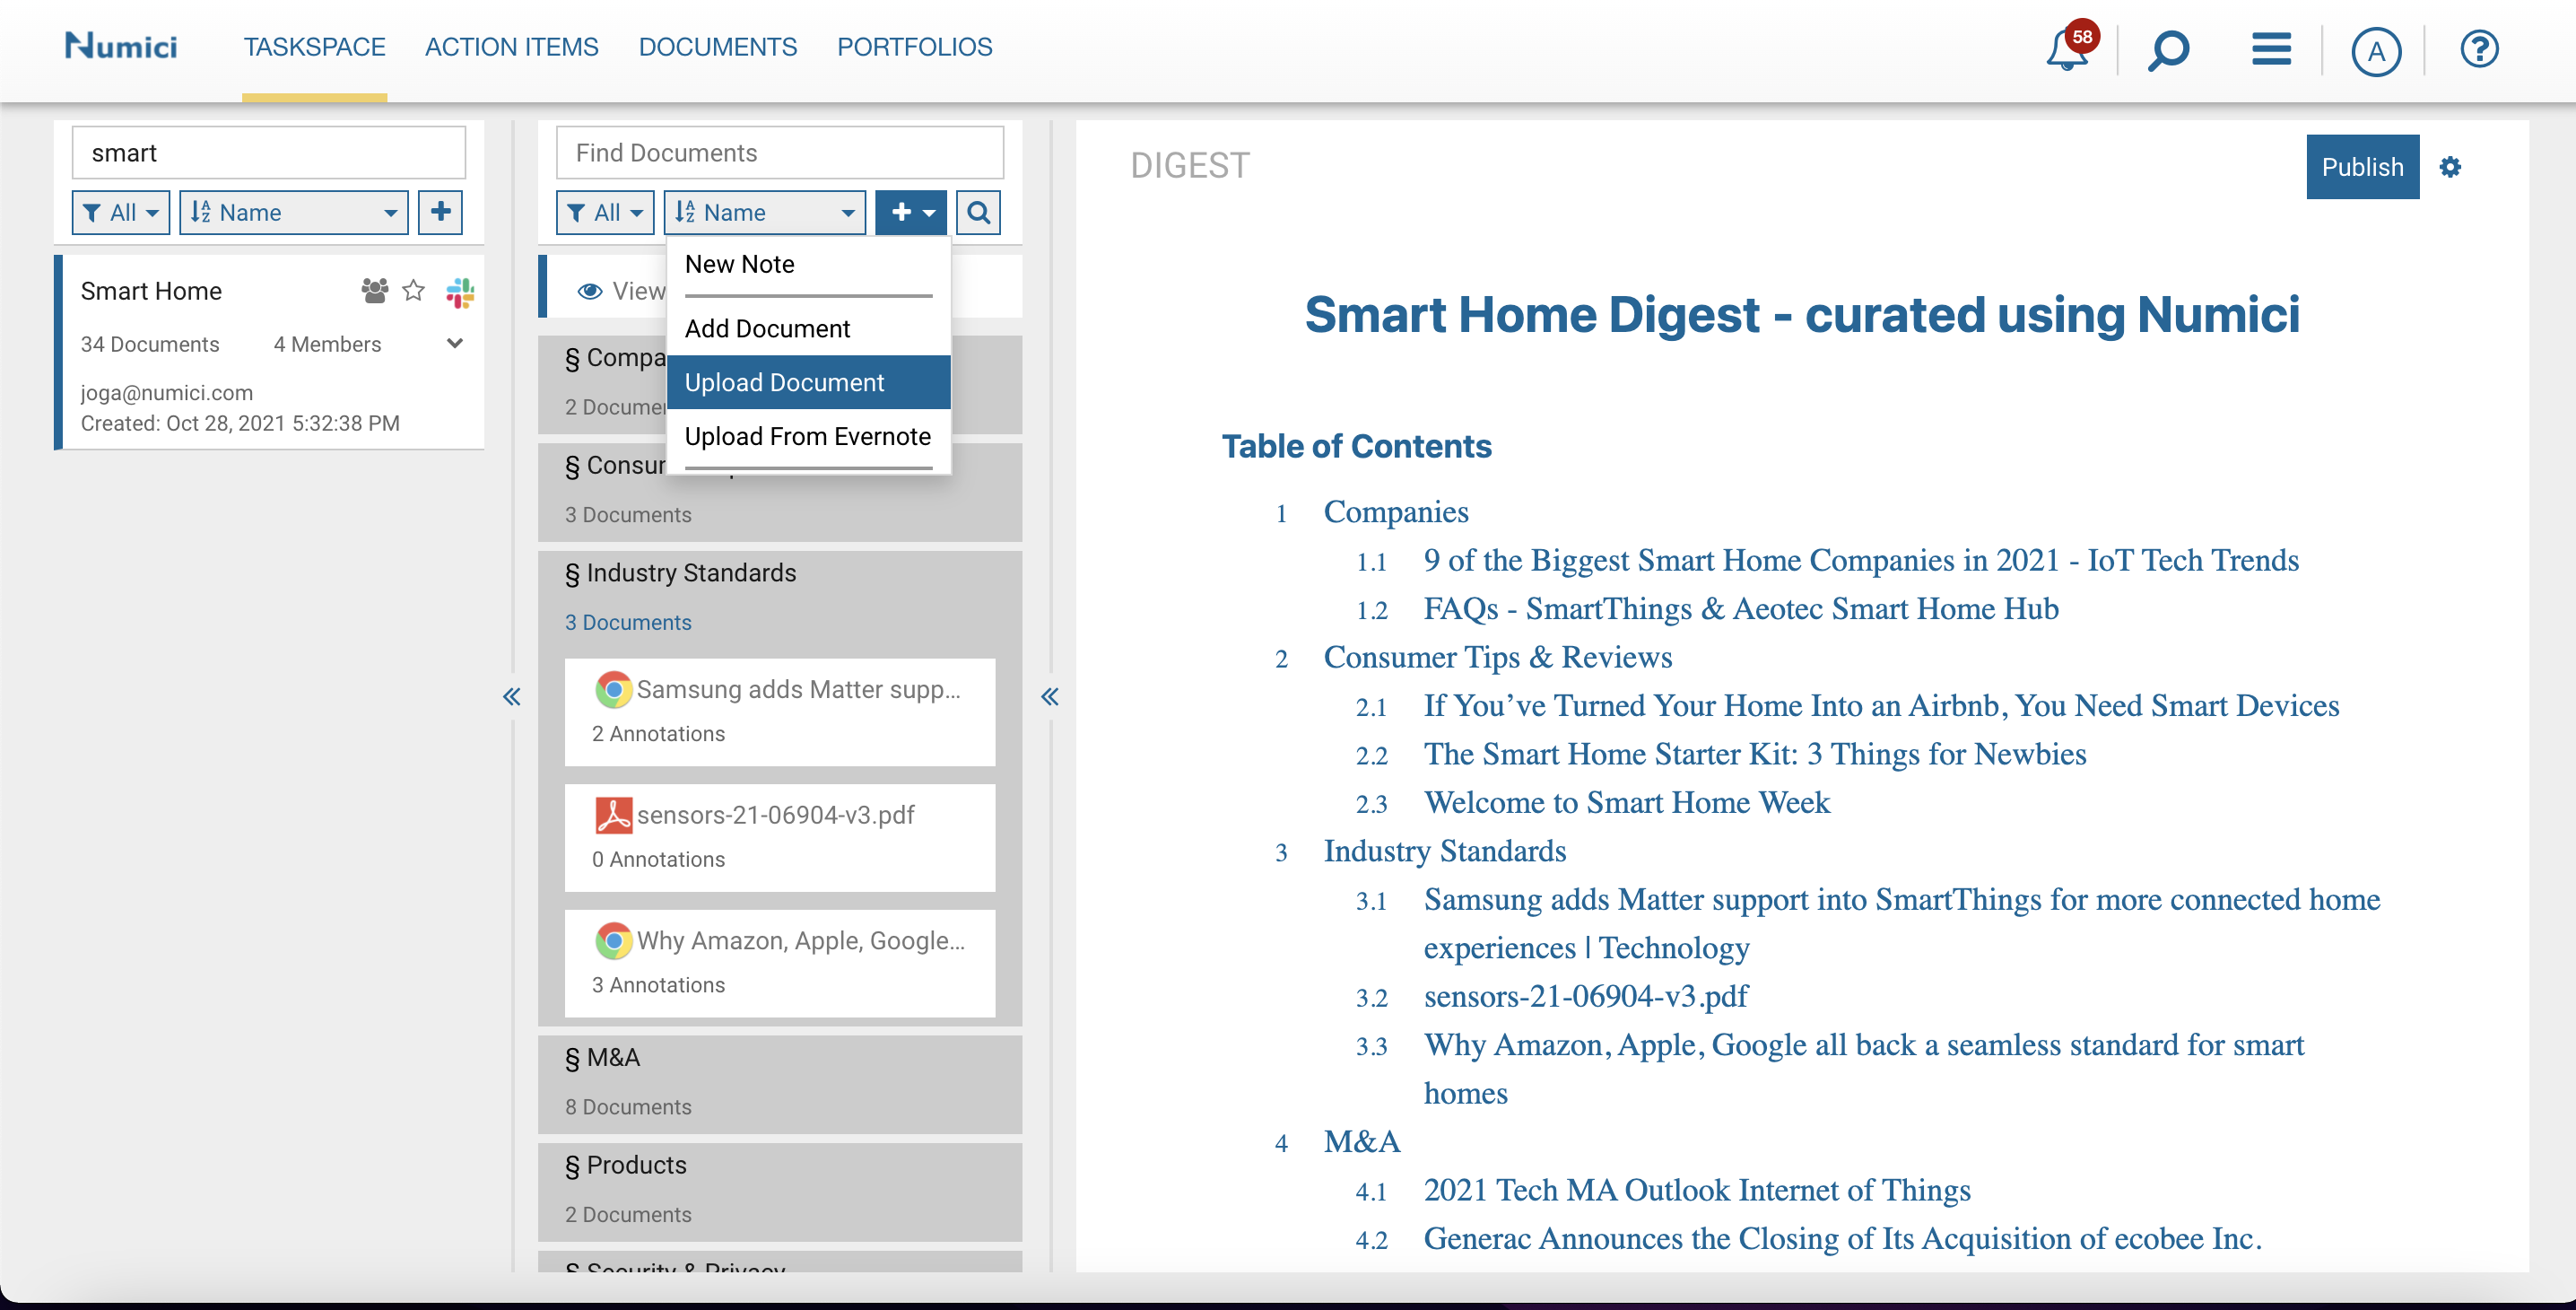This screenshot has height=1310, width=2576.
Task: Open FAQs - SmartThings & Aeotec link
Action: tap(1741, 608)
